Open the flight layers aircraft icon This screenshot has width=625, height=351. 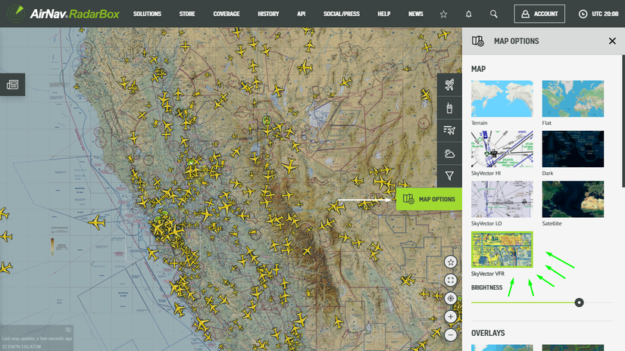pyautogui.click(x=449, y=84)
